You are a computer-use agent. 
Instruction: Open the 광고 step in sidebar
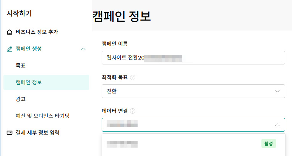pyautogui.click(x=21, y=99)
